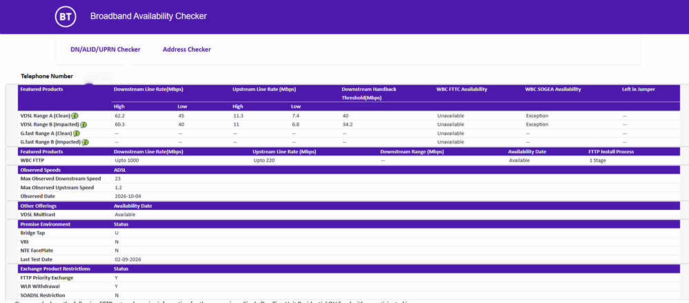Select 'Upto 220' upstream rate
The image size is (689, 303).
(x=264, y=161)
